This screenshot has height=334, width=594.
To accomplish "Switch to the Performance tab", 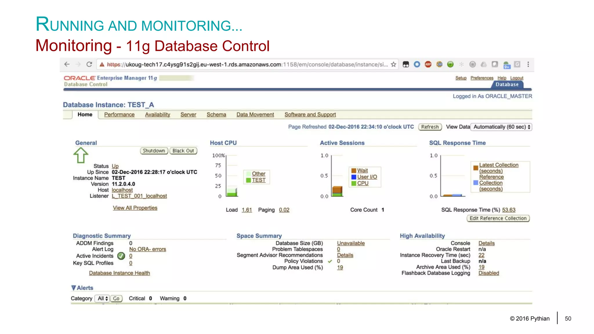I will (119, 115).
